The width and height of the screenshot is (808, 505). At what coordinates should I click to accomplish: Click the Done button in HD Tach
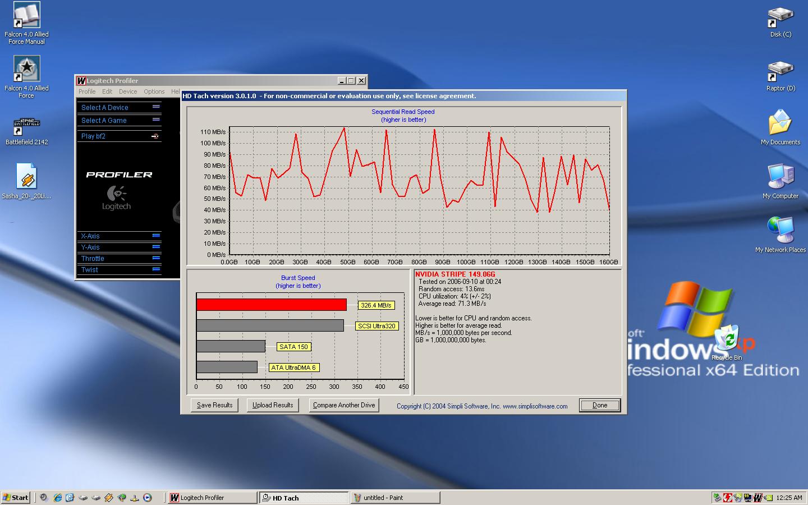click(599, 405)
